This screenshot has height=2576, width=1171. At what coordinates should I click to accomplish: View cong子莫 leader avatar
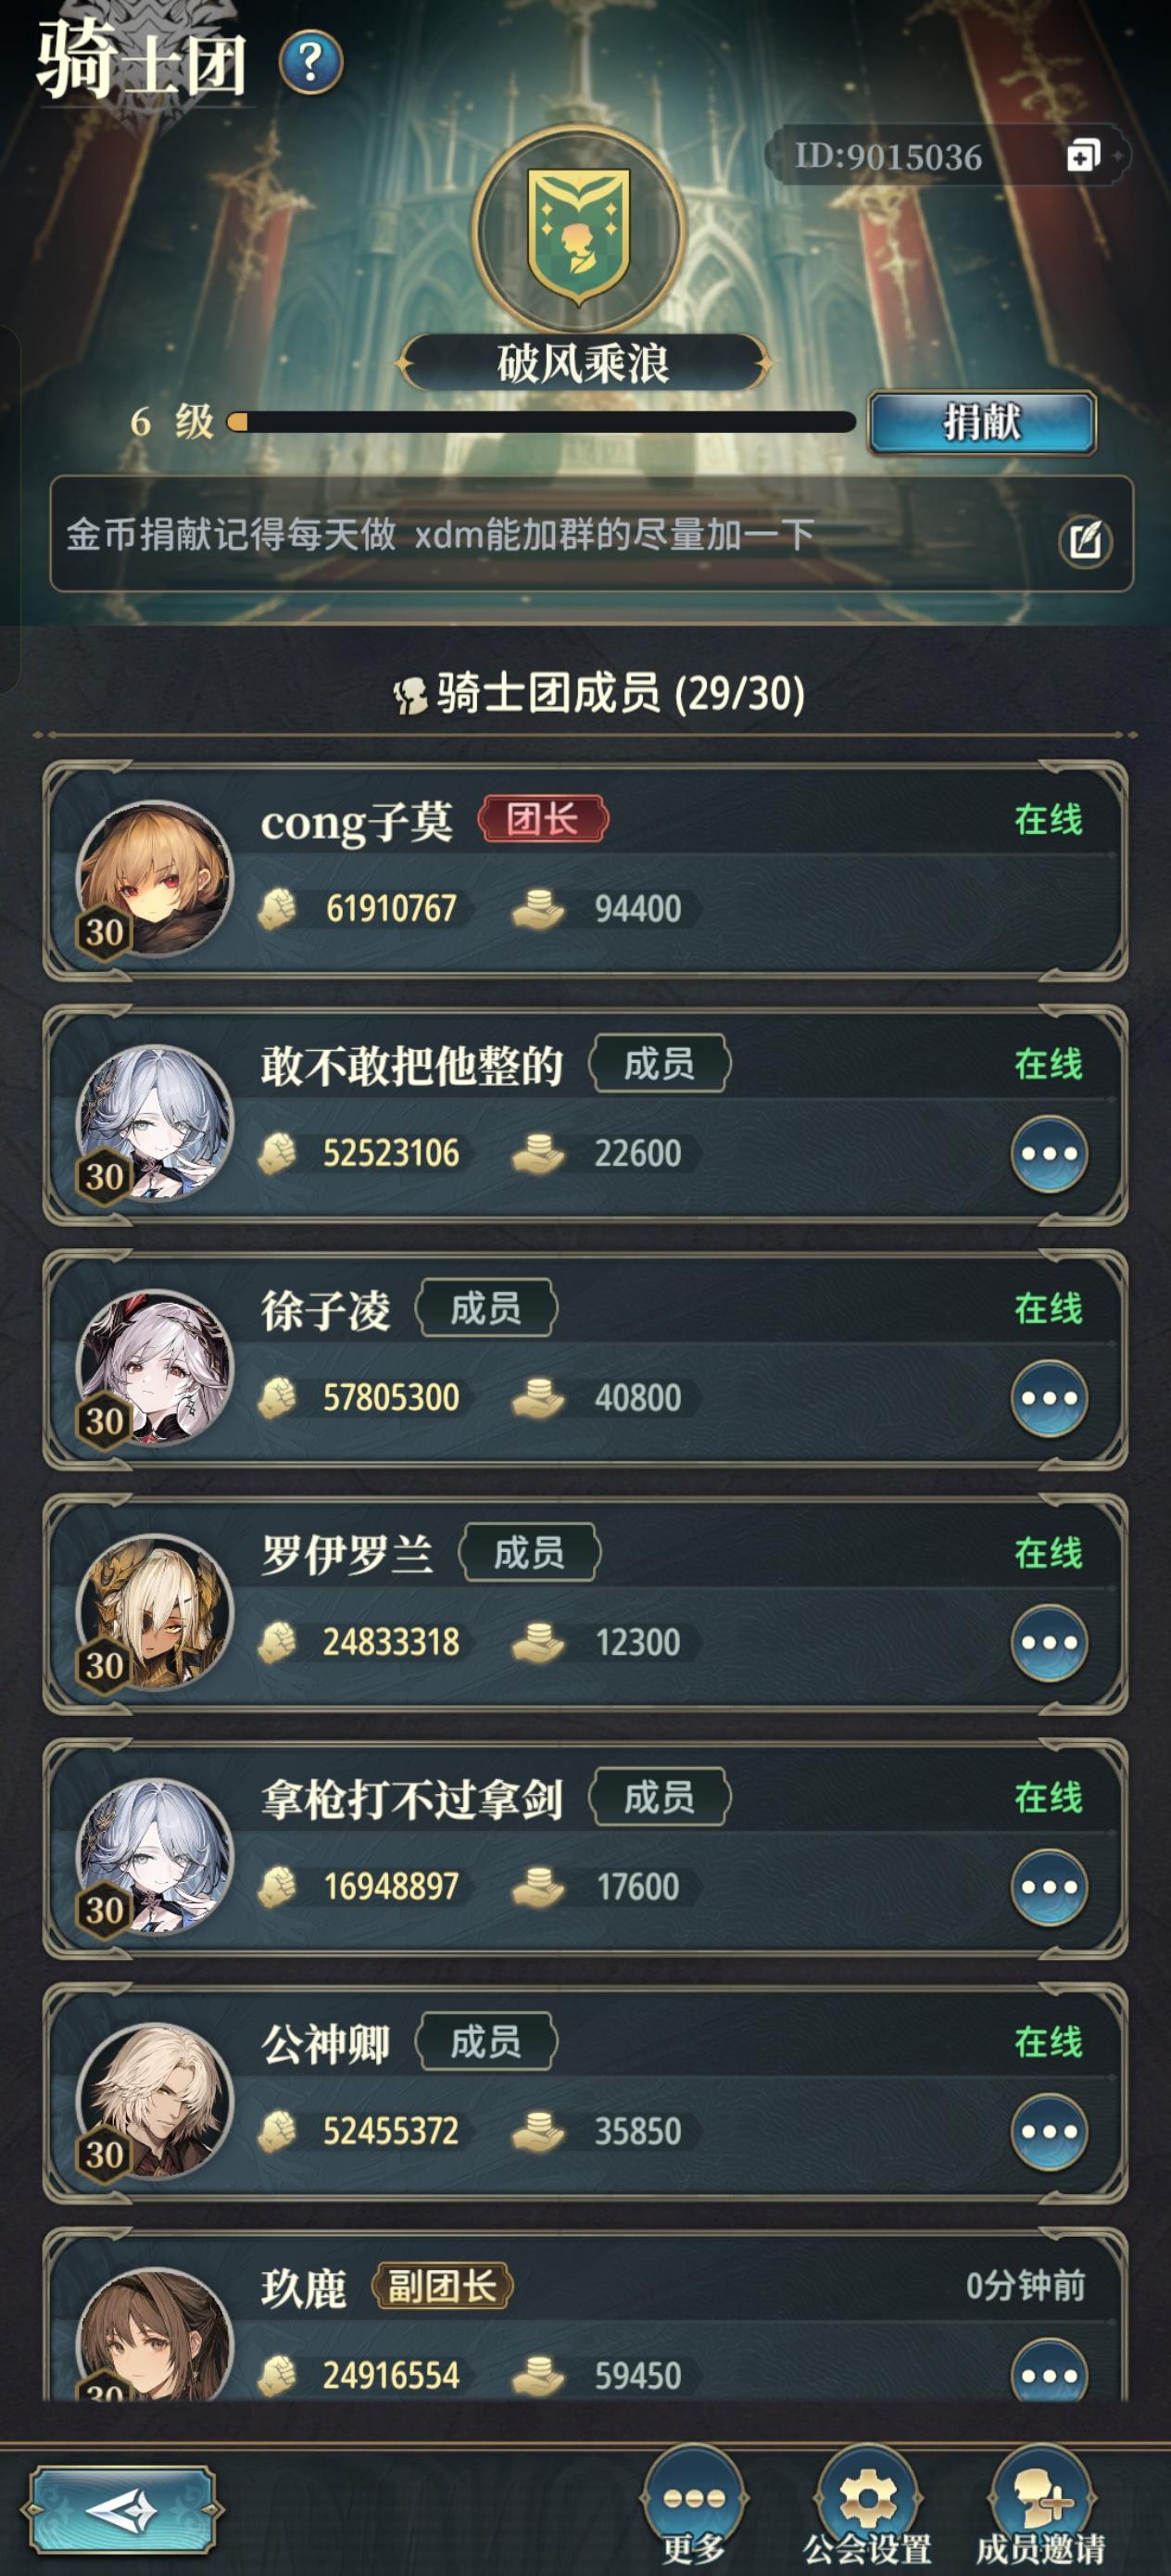154,880
